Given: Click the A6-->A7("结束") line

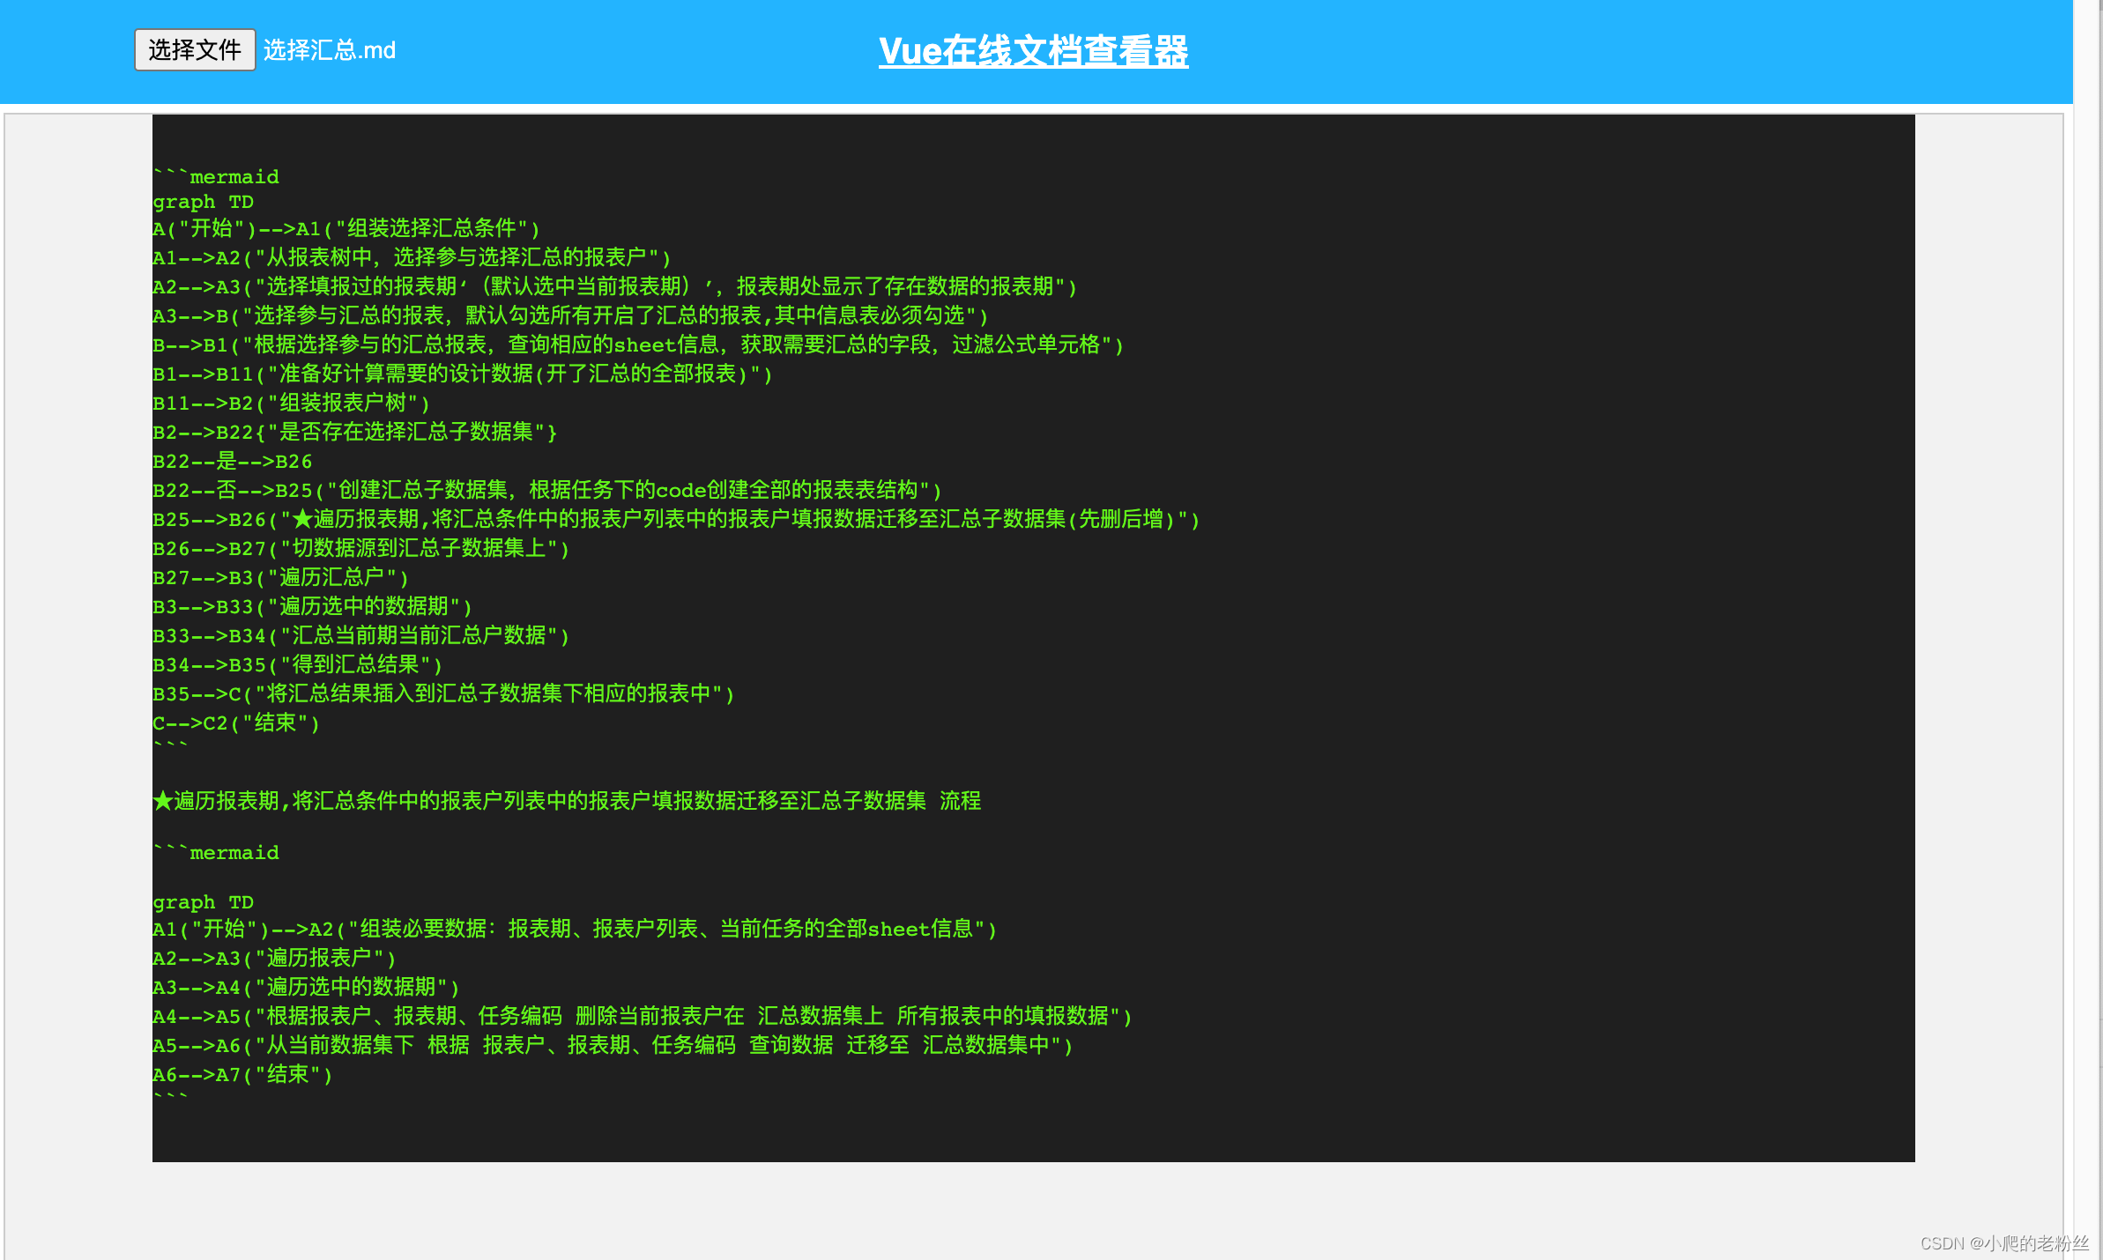Looking at the screenshot, I should click(x=242, y=1075).
